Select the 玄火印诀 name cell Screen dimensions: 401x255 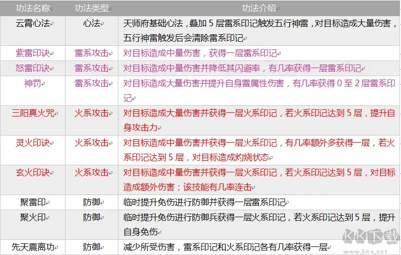pyautogui.click(x=33, y=180)
